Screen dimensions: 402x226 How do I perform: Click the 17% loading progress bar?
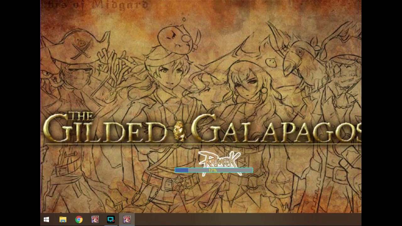214,170
